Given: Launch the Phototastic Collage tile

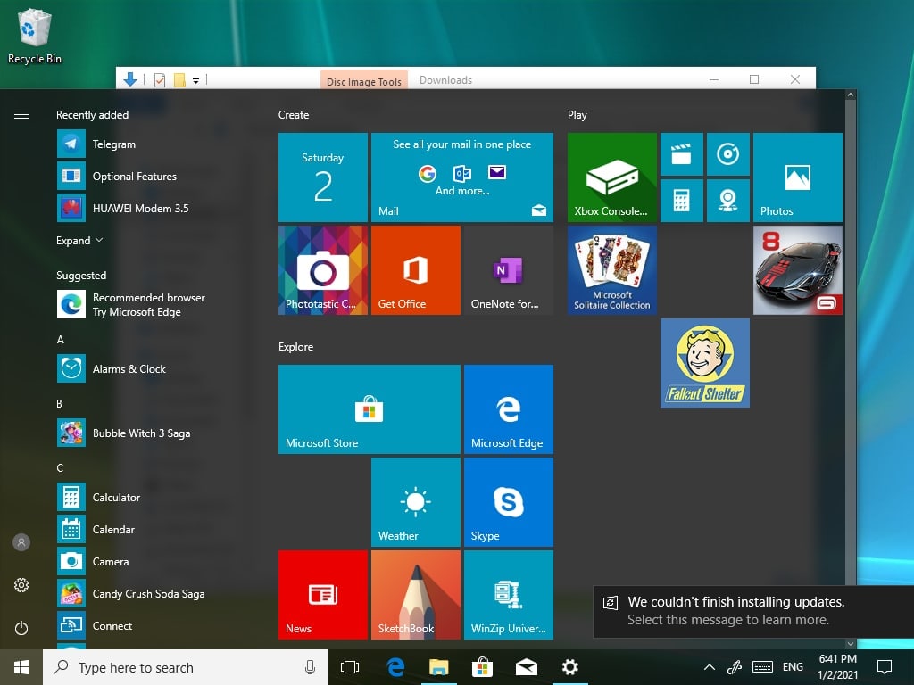Looking at the screenshot, I should coord(323,270).
